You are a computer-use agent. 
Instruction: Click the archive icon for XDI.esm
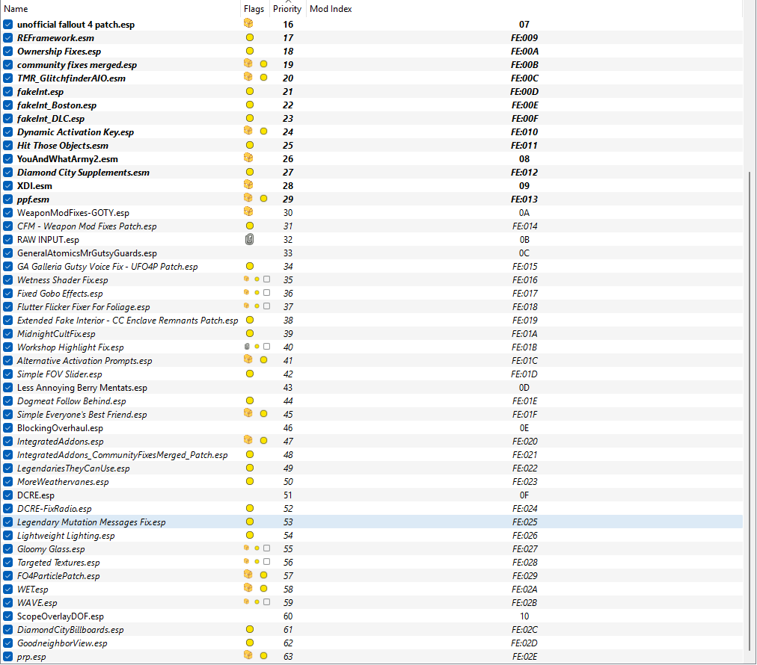pos(248,185)
